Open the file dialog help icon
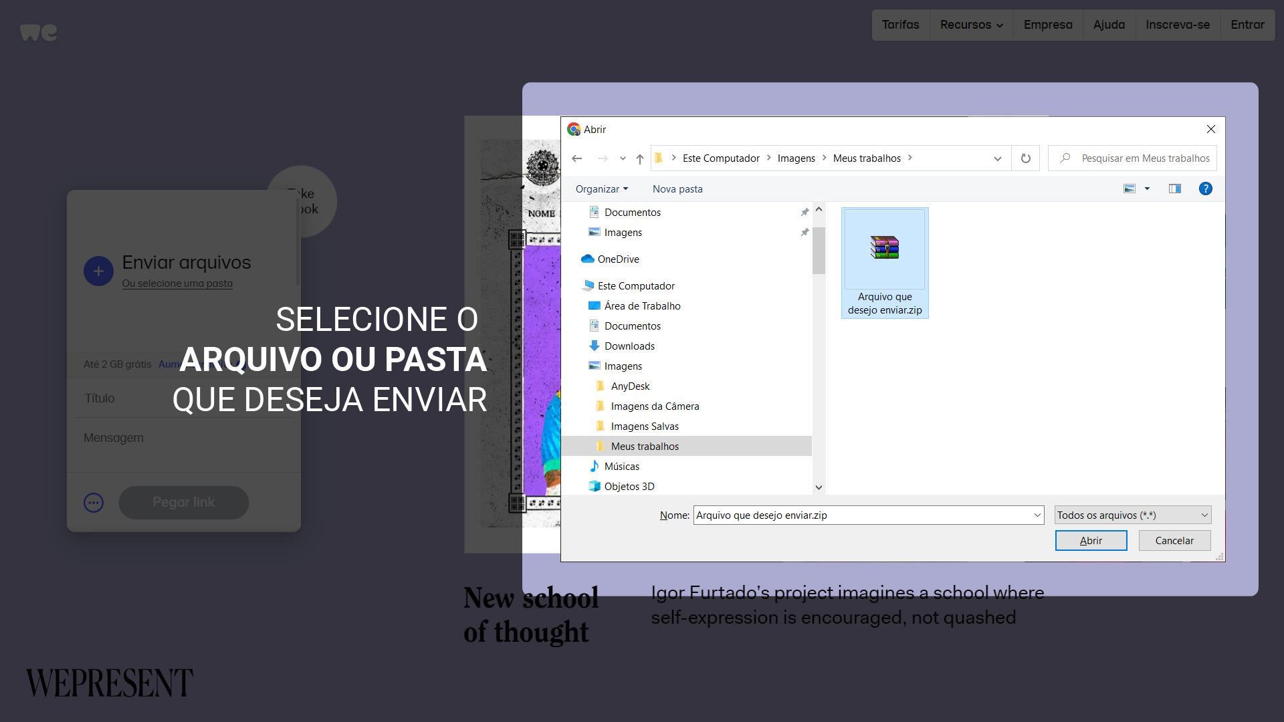This screenshot has height=722, width=1284. coord(1205,189)
